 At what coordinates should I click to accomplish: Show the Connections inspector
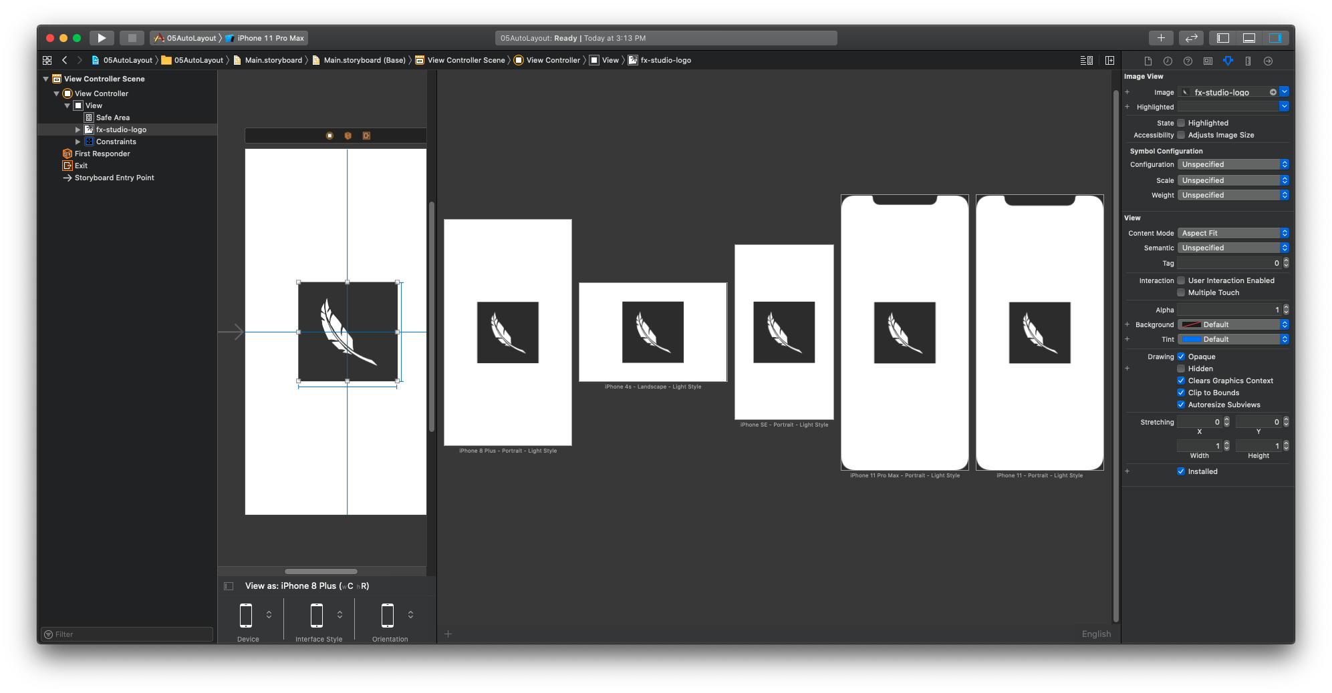point(1268,61)
